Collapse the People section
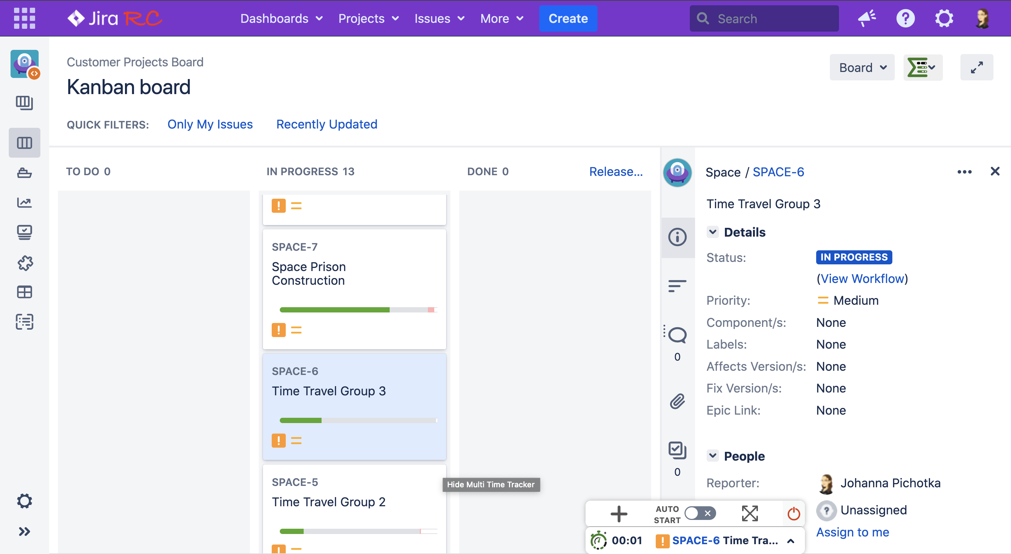 pos(713,455)
